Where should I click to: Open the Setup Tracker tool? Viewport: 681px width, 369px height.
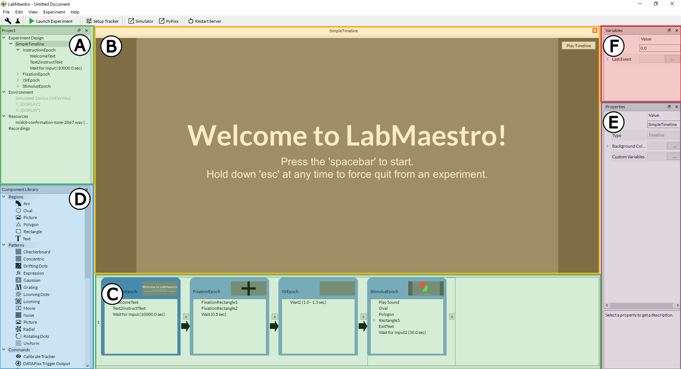point(102,21)
